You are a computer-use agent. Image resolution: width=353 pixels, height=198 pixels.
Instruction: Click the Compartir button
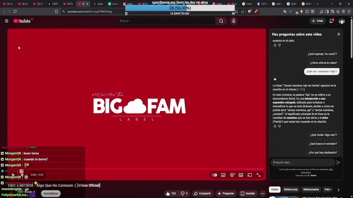tap(202, 194)
